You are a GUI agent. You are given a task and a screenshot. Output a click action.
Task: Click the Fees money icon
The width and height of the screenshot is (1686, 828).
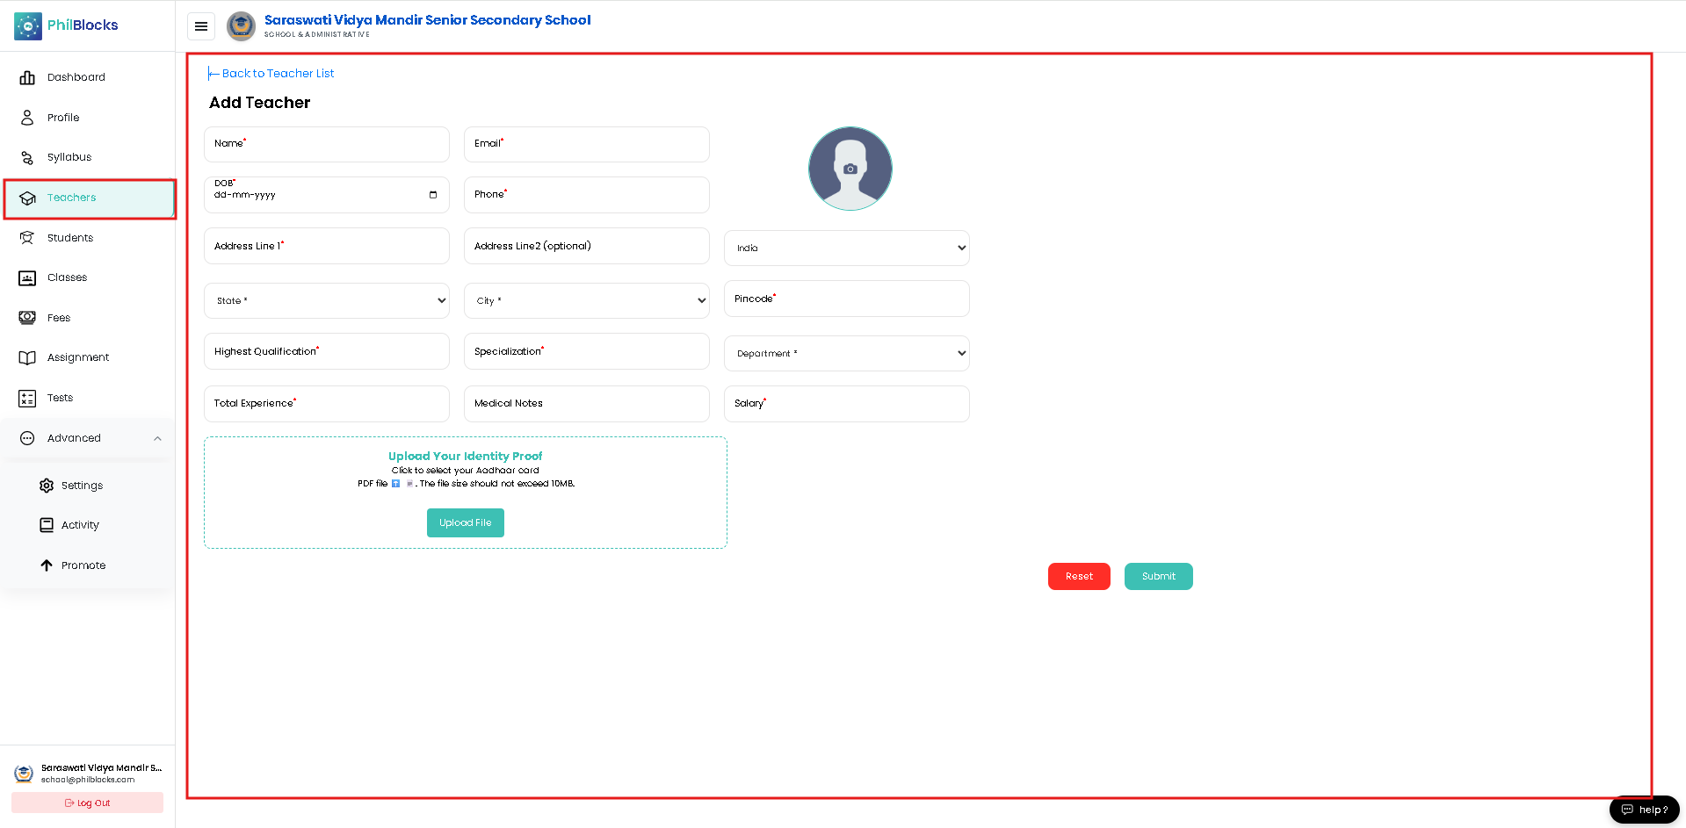(27, 318)
